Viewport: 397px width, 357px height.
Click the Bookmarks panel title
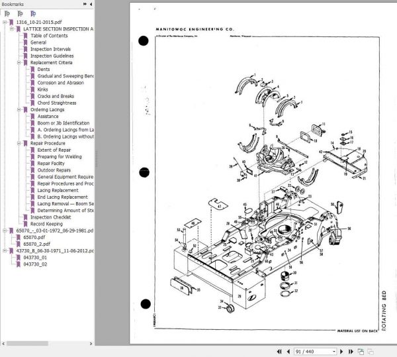pos(13,5)
